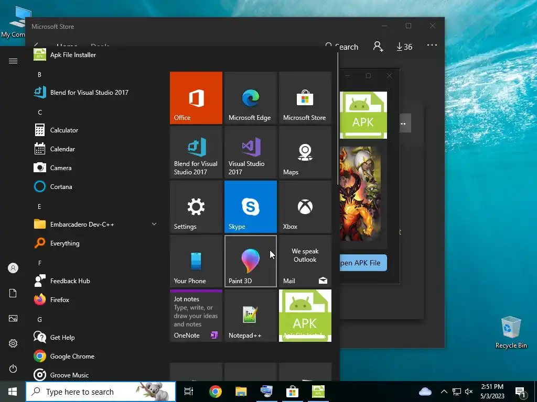Launch the Notepad++ tile
Screen dimensions: 537x402
(250, 316)
